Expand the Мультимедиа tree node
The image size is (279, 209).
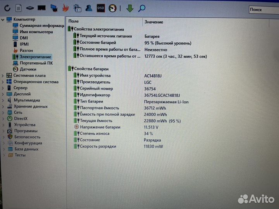3,100
